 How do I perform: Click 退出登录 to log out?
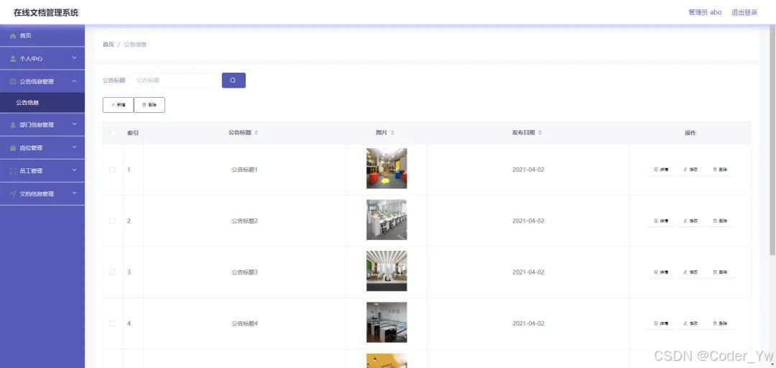click(x=744, y=12)
